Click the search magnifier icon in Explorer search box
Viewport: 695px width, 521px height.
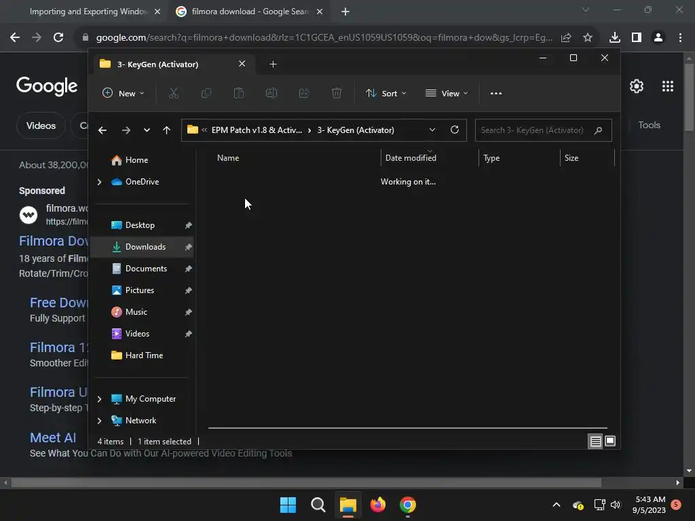tap(598, 130)
